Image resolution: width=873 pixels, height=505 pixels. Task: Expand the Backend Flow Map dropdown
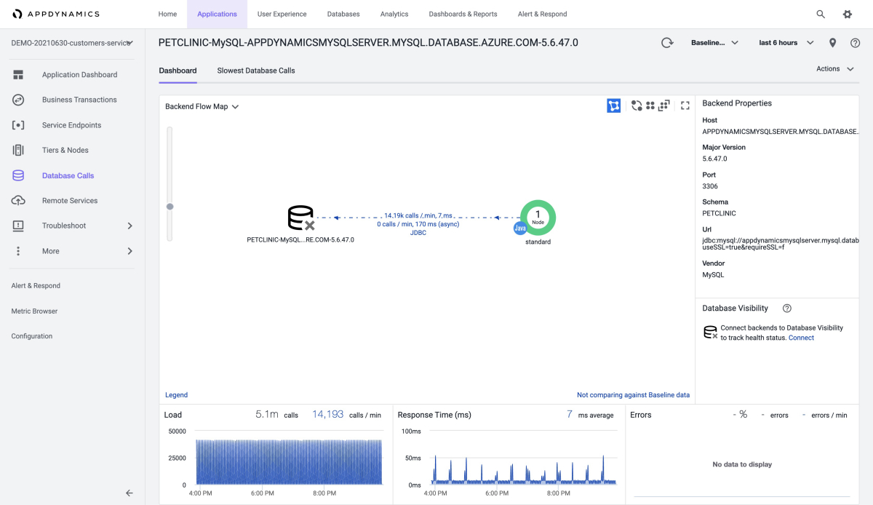(x=202, y=107)
